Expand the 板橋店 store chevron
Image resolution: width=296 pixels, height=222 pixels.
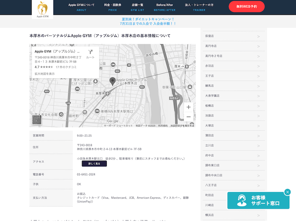[x=258, y=106]
